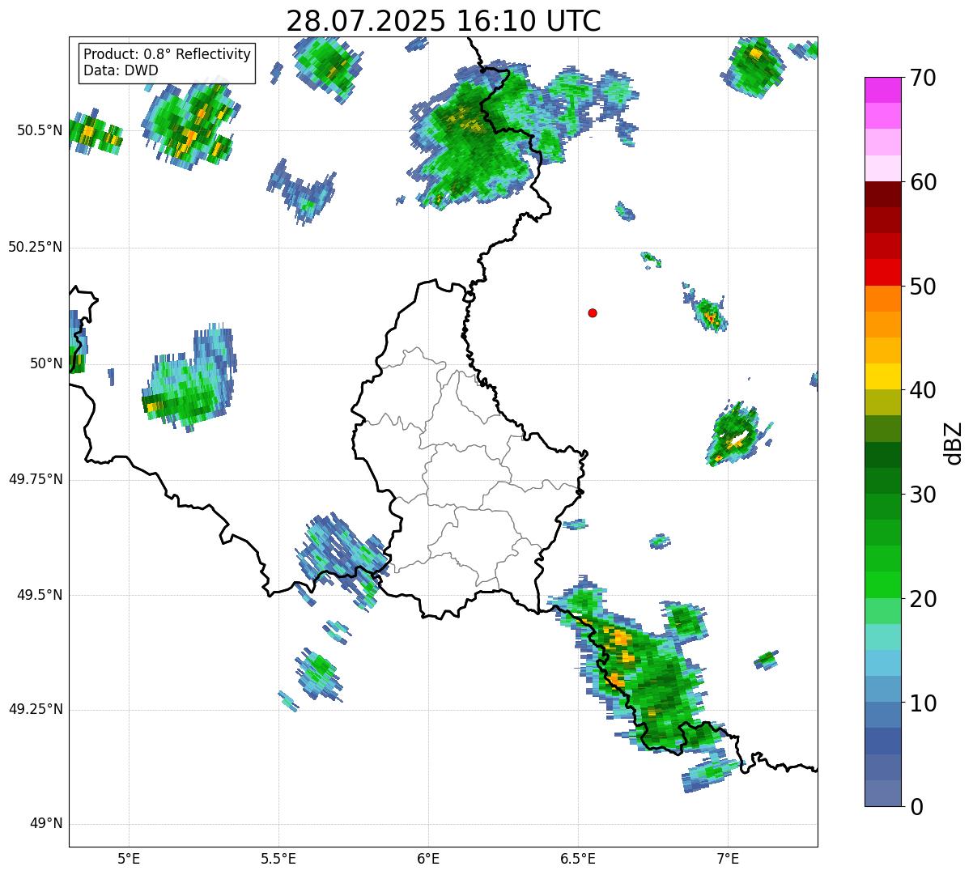Click the dBZ colorbar axis label
Viewport: 973px width, 875px height.
point(954,443)
